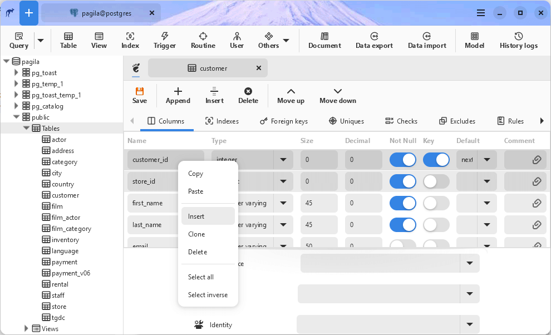The height and width of the screenshot is (335, 551).
Task: Open the History logs panel
Action: point(518,40)
